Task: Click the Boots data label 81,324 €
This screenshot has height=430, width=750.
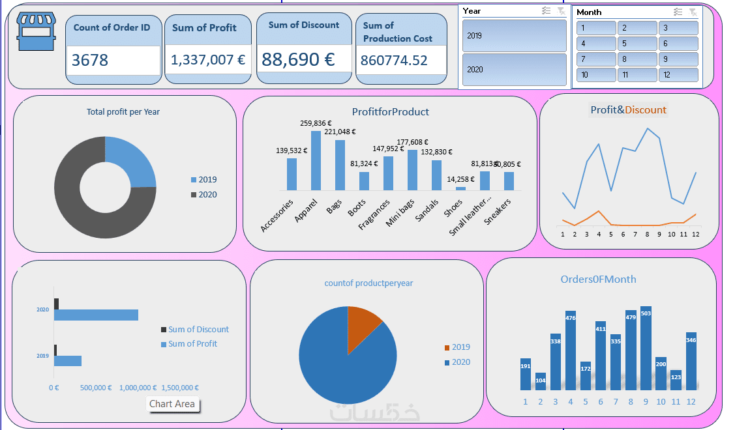Action: [x=364, y=164]
